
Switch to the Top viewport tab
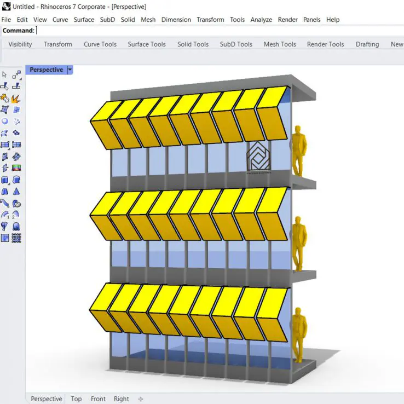point(76,399)
